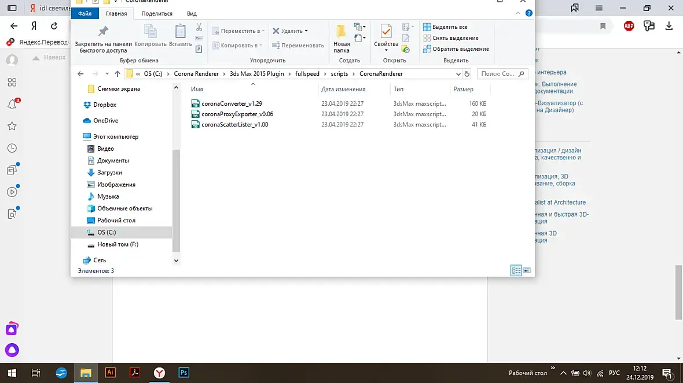Click the Переименовать button

click(x=298, y=45)
